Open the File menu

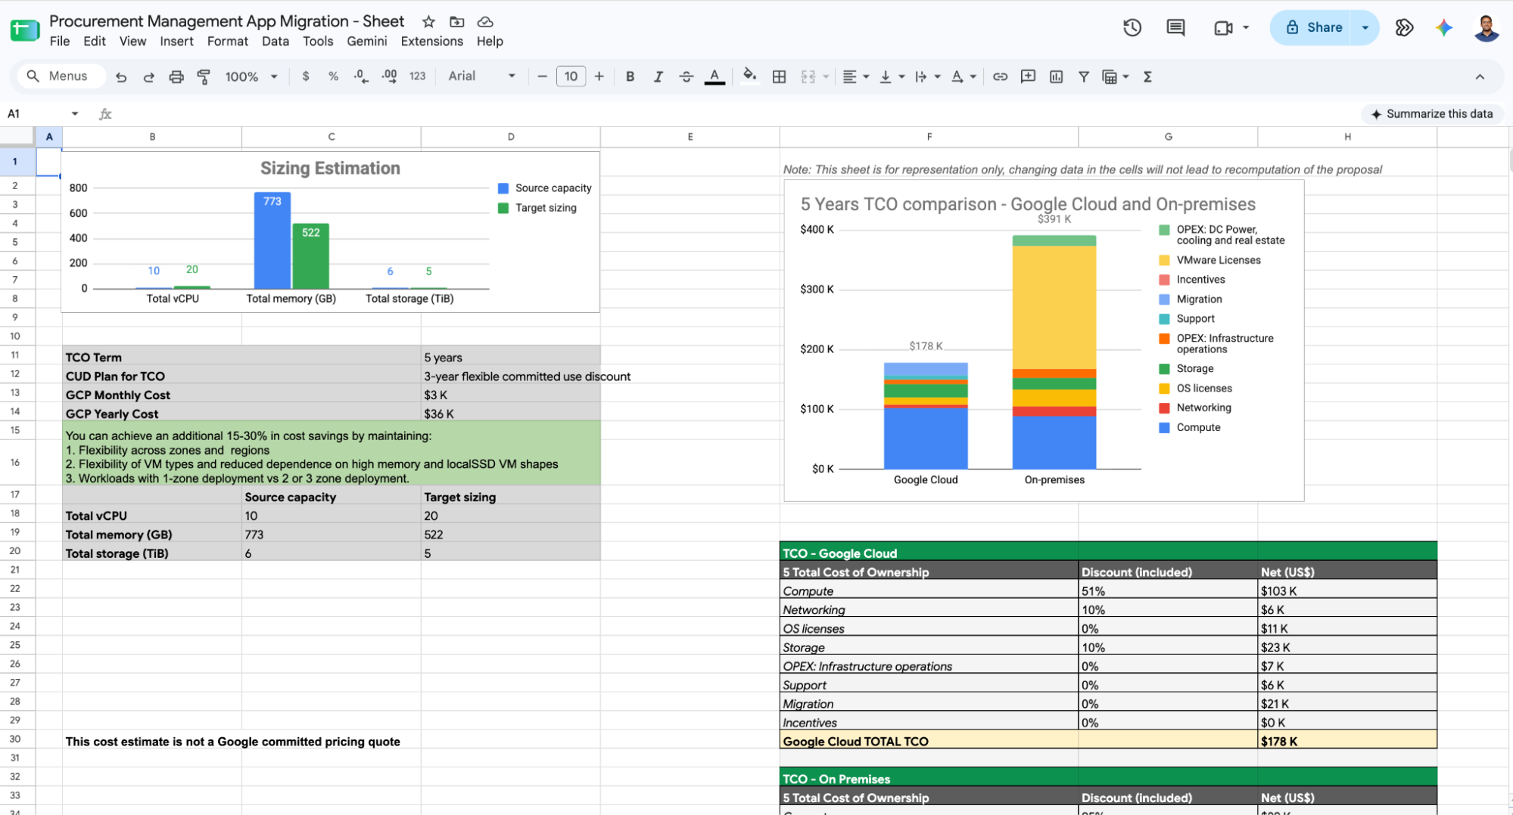click(60, 42)
